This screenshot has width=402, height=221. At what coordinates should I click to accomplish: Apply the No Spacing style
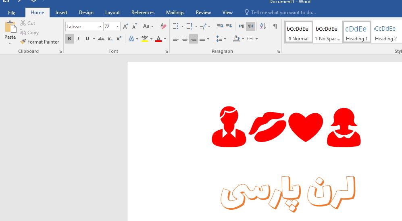(x=328, y=32)
